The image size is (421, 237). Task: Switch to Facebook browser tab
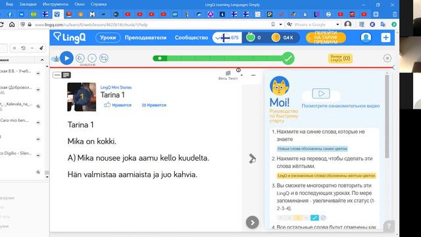click(x=10, y=14)
